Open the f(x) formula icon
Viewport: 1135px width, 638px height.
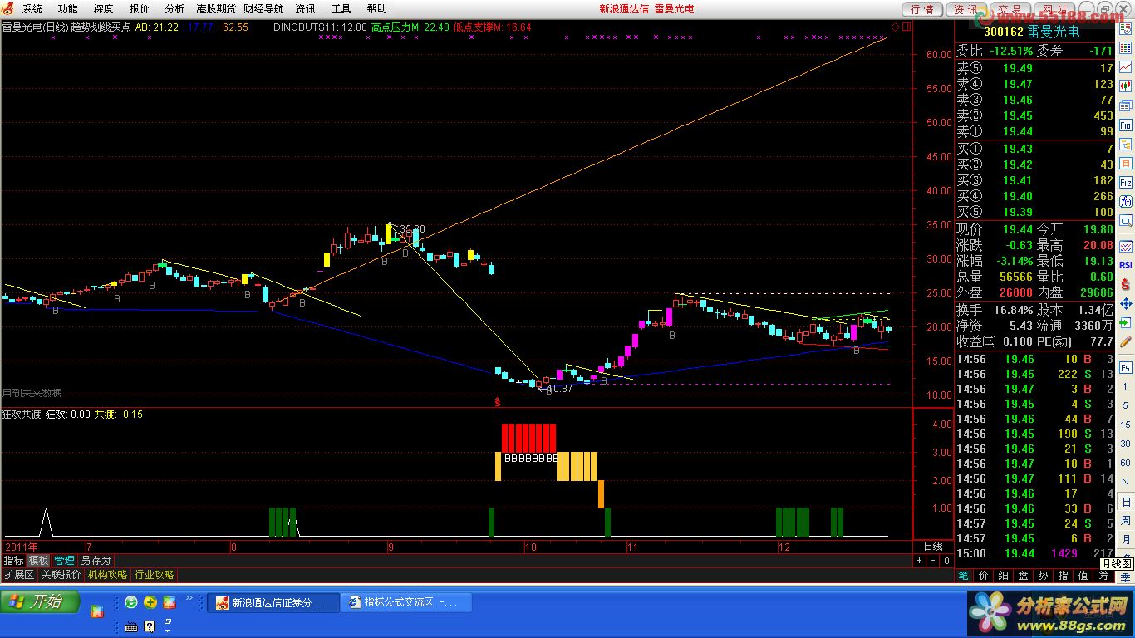tap(1126, 201)
